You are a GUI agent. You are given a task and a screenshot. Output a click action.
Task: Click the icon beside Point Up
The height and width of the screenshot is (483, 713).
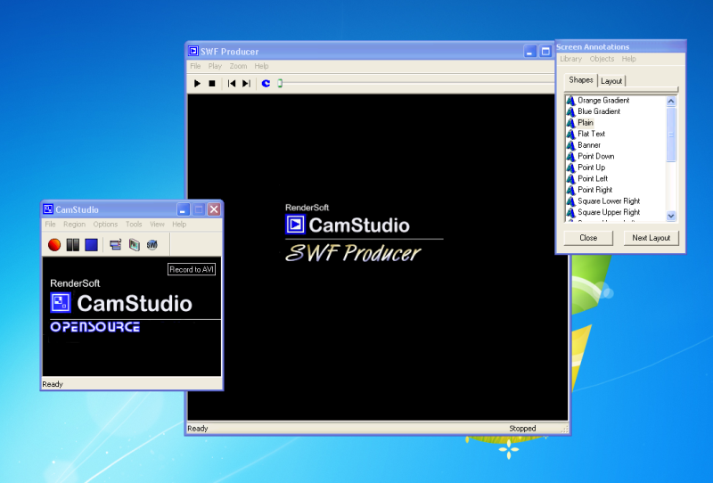pyautogui.click(x=571, y=168)
